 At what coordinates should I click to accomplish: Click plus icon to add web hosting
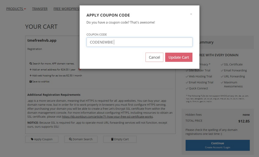[31, 76]
